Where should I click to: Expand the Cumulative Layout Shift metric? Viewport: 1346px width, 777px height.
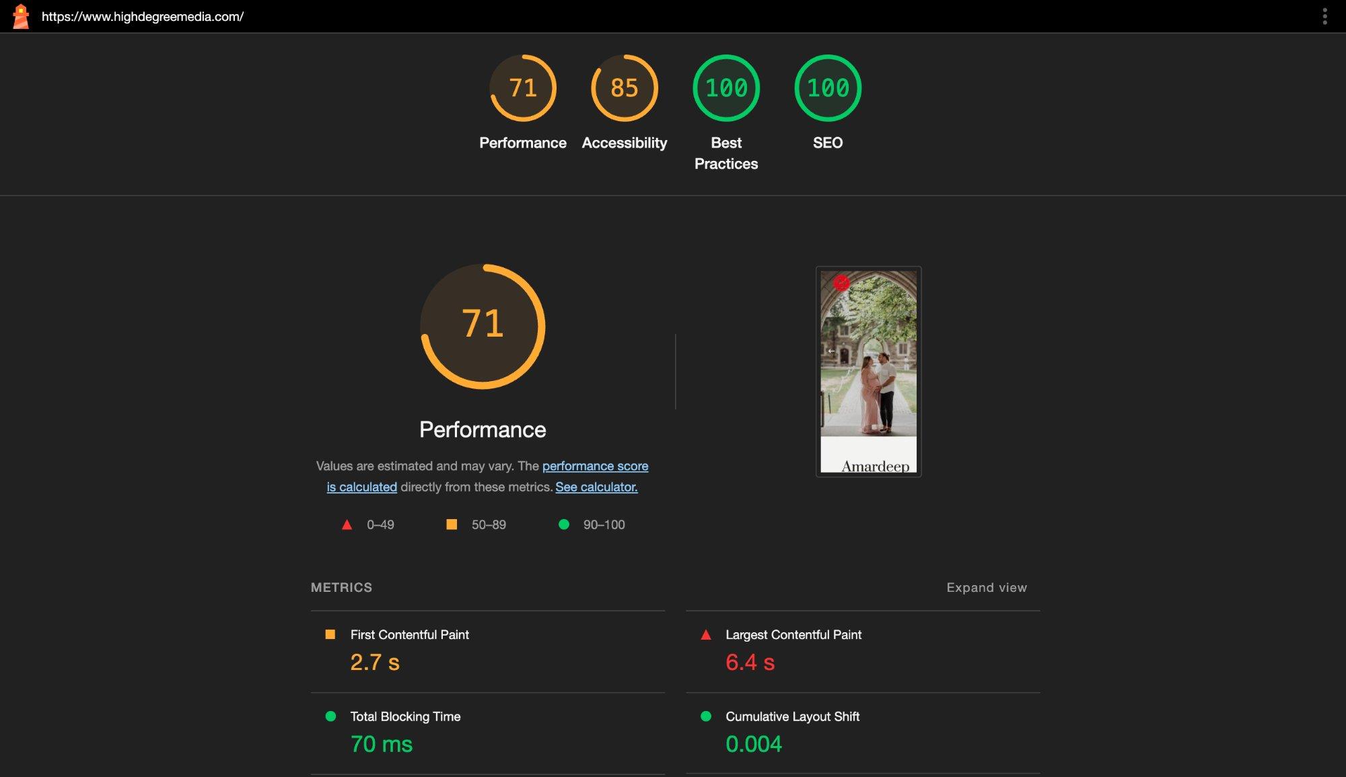(792, 716)
